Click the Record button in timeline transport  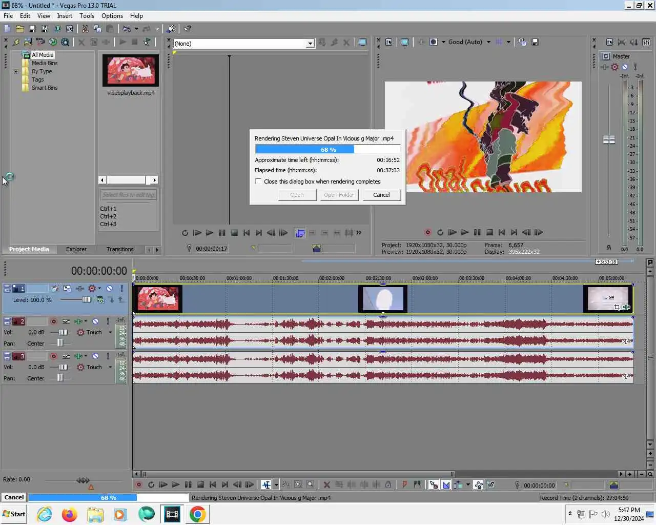click(138, 484)
